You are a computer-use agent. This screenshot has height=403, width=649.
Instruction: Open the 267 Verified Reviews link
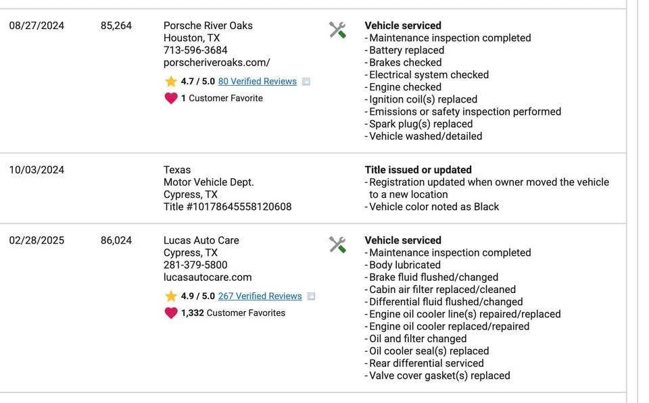click(260, 296)
